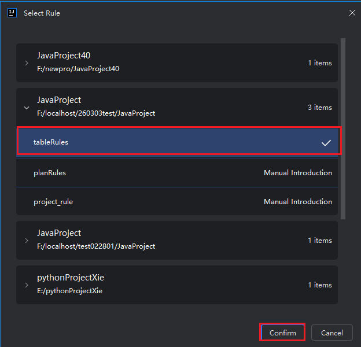Click Manual Introduction beside planRules

[x=297, y=172]
